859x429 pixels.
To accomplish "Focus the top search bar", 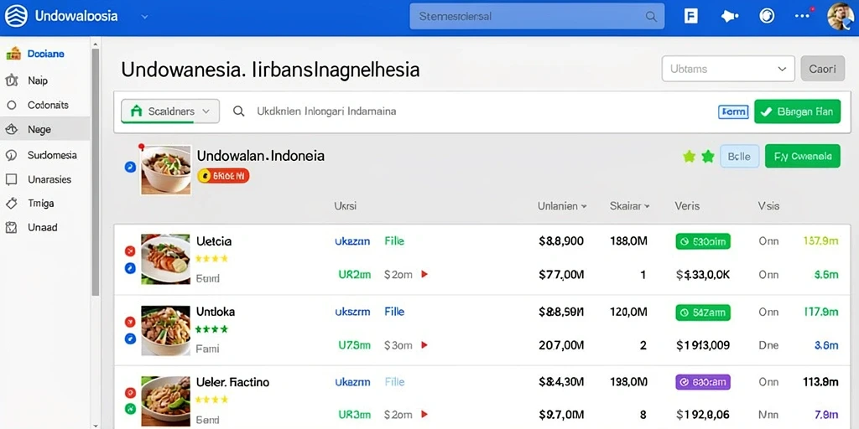I will coord(537,17).
